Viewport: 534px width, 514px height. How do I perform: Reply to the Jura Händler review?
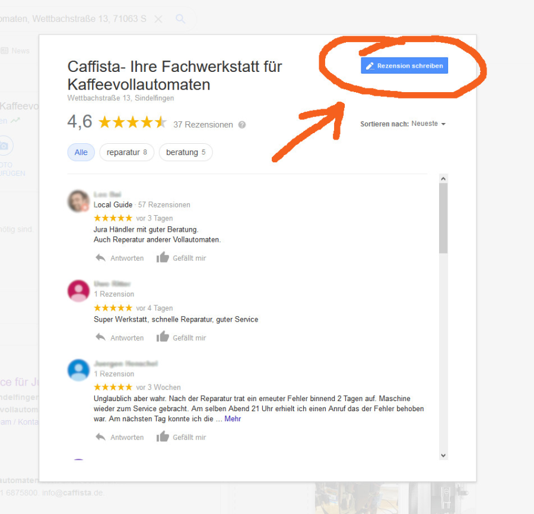click(x=119, y=258)
